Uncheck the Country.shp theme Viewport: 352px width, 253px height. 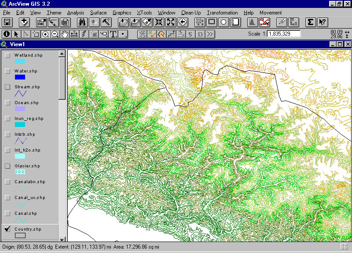pyautogui.click(x=7, y=229)
